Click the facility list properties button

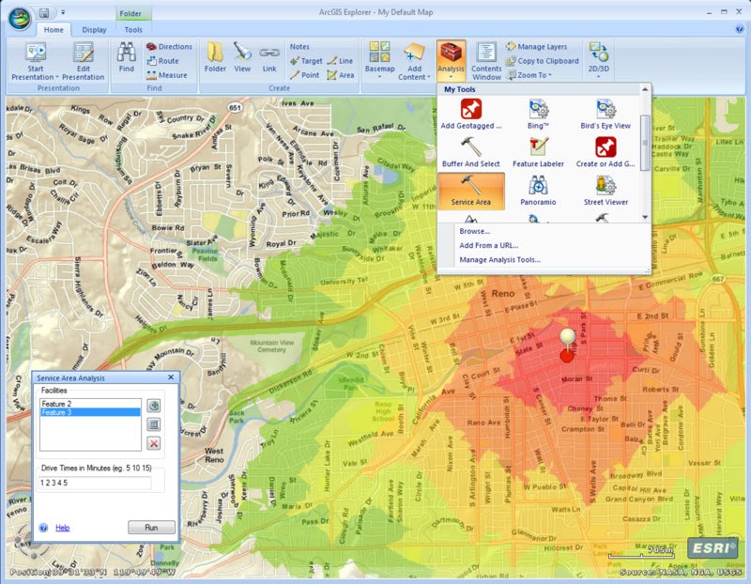point(154,424)
